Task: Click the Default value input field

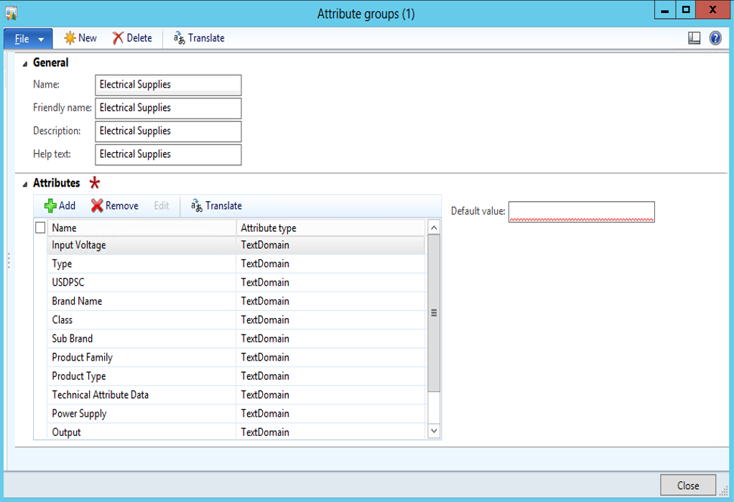Action: coord(581,211)
